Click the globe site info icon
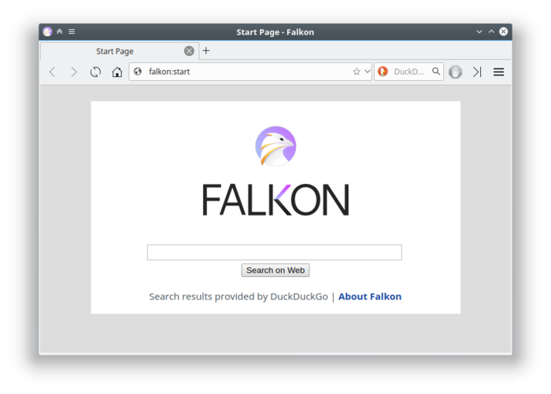Screen dimensions: 551x394 pyautogui.click(x=138, y=72)
